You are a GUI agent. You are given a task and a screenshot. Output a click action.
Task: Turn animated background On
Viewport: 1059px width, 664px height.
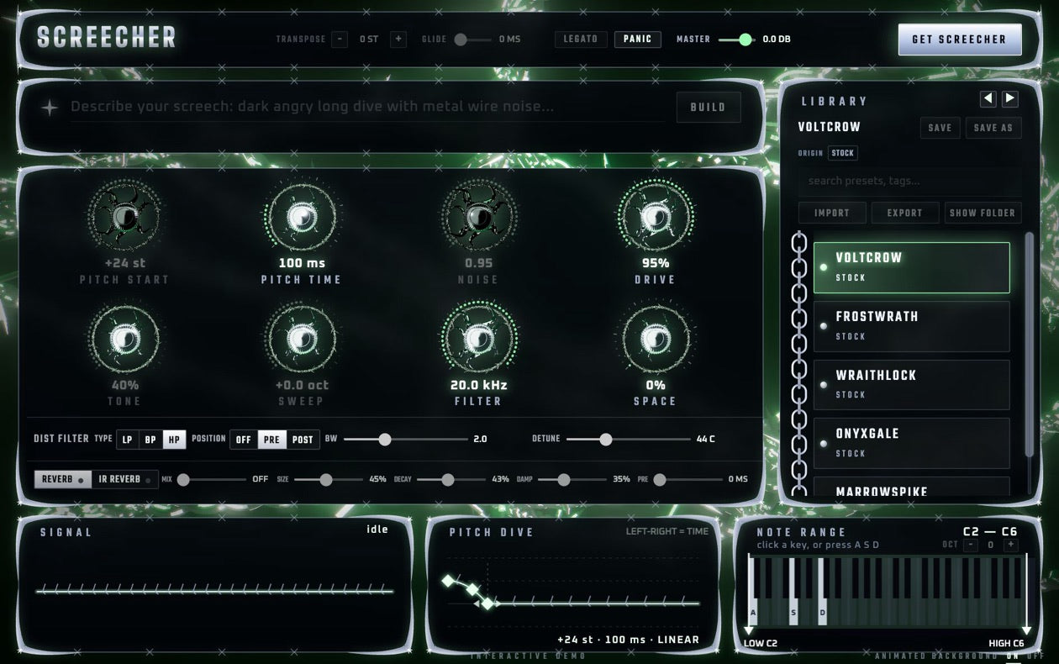pyautogui.click(x=1012, y=656)
